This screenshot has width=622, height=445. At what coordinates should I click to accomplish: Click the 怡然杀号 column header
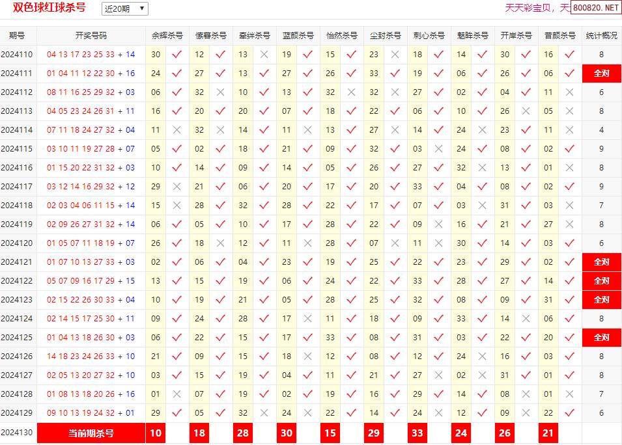(x=342, y=36)
